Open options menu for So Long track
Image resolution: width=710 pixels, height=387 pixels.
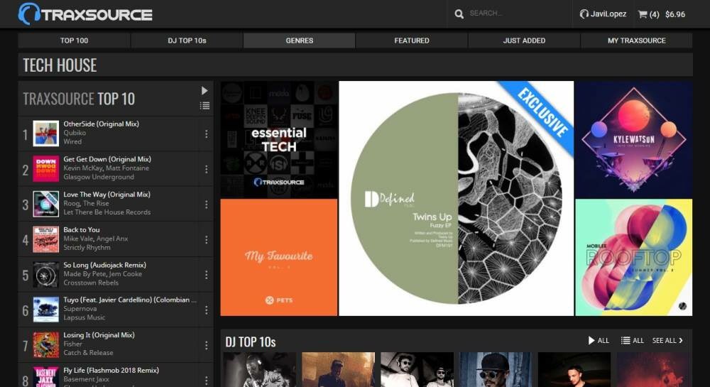(x=206, y=275)
